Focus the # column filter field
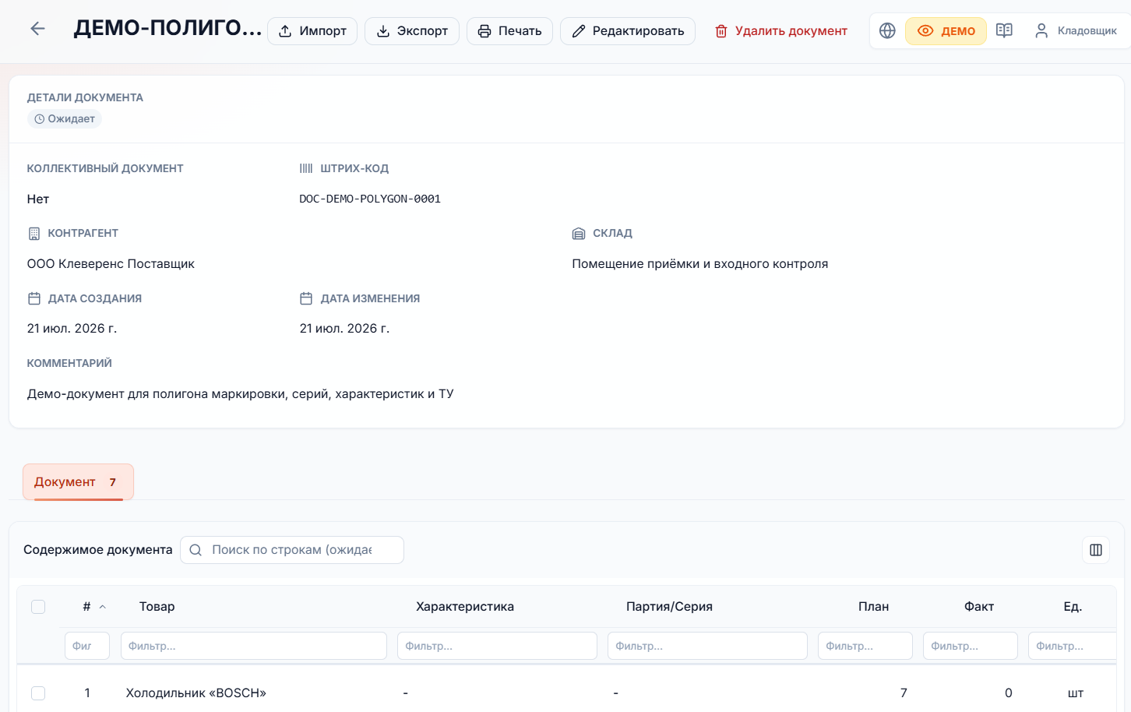The width and height of the screenshot is (1131, 712). click(x=87, y=646)
